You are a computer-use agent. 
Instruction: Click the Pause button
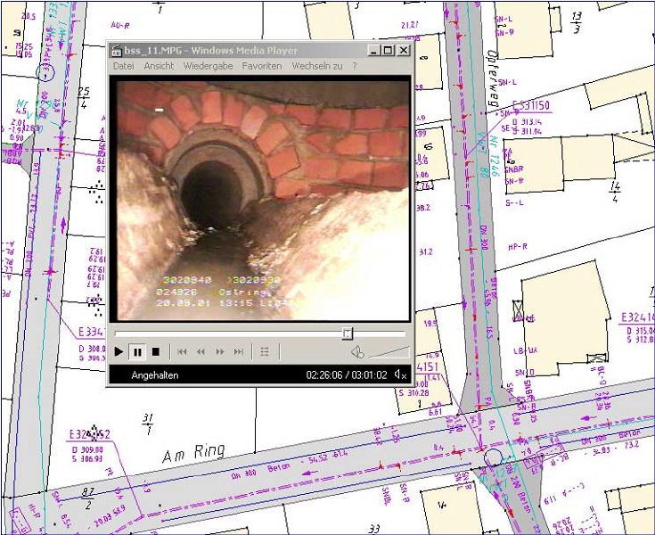pyautogui.click(x=137, y=352)
